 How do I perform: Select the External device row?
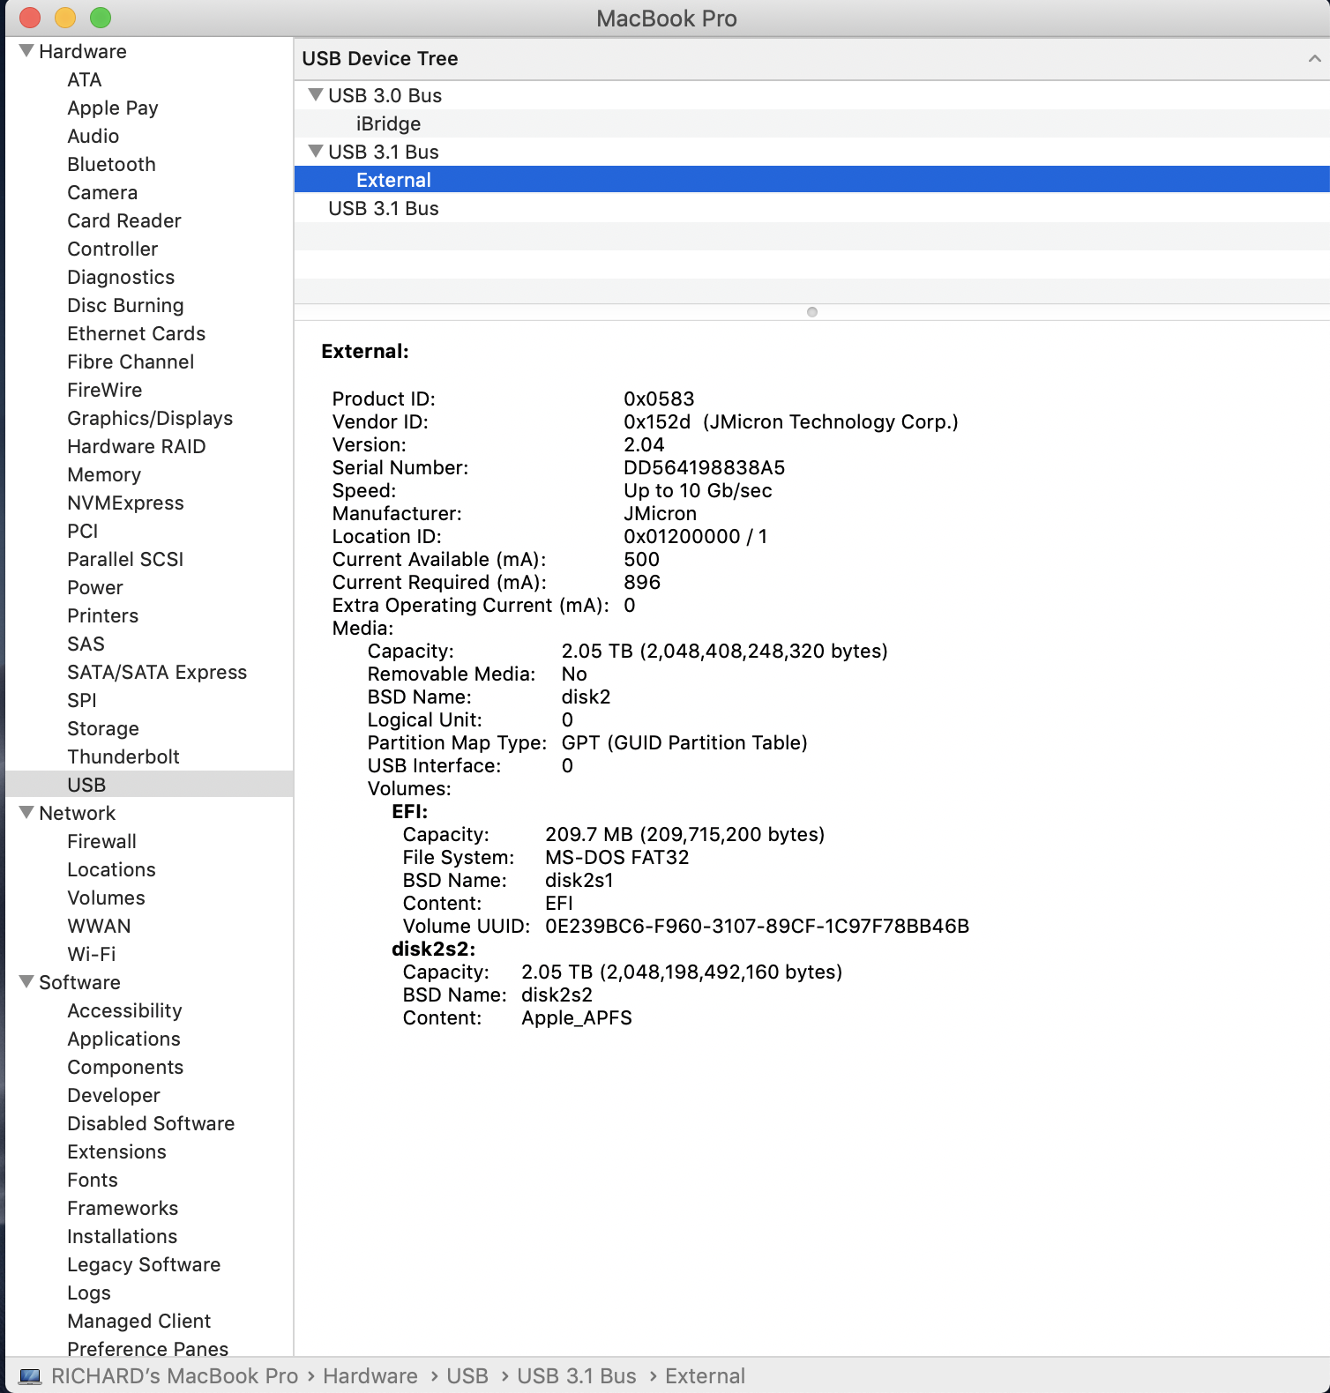(x=811, y=180)
